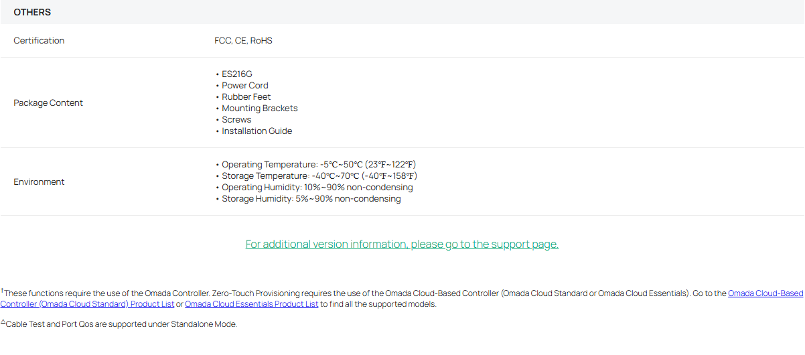Click the Operating Humidity specification line
Image resolution: width=805 pixels, height=355 pixels.
[x=317, y=188]
